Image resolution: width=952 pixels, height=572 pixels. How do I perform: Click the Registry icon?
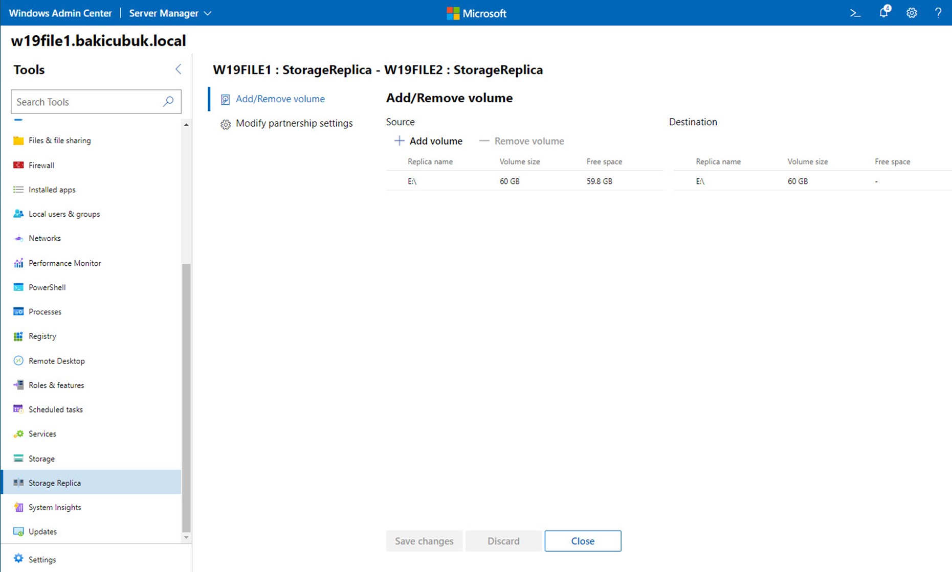[x=18, y=336]
